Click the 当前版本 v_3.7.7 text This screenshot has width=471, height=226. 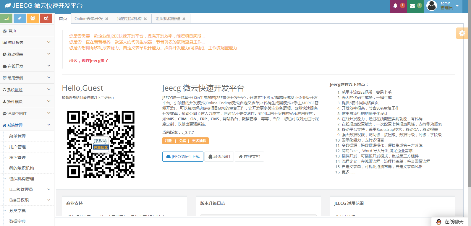(178, 133)
